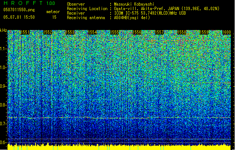The height and width of the screenshot is (150, 235).
Task: Click the kHz axis unit label
Action: 4,30
